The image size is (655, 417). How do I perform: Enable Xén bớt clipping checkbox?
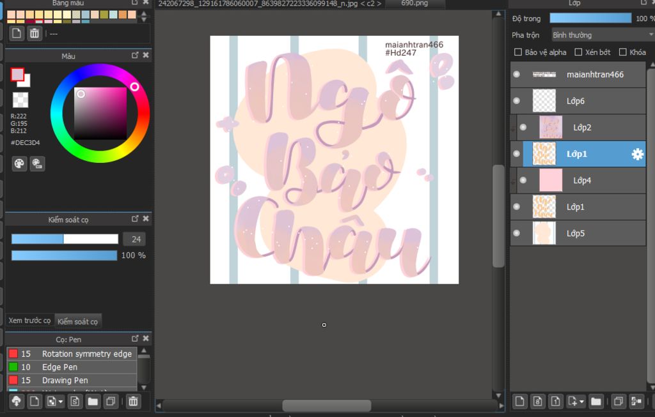tap(578, 52)
